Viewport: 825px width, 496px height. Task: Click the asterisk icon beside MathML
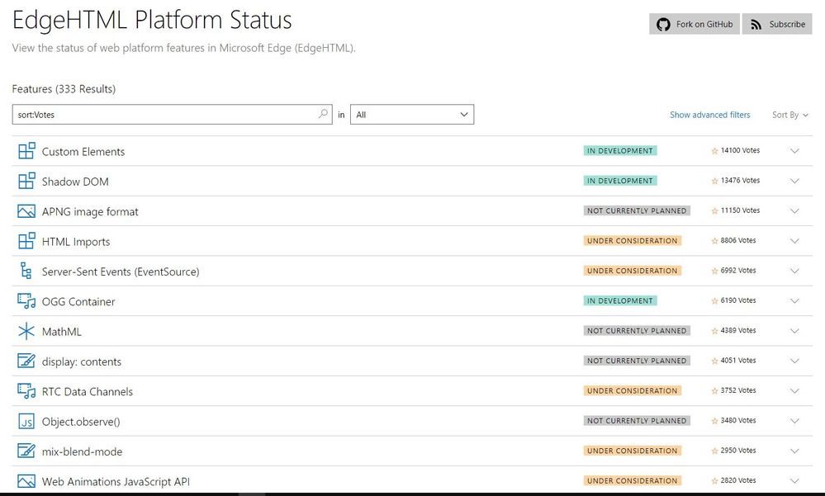coord(26,331)
